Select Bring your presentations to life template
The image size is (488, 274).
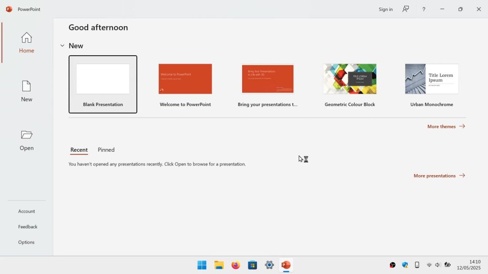coord(268,85)
